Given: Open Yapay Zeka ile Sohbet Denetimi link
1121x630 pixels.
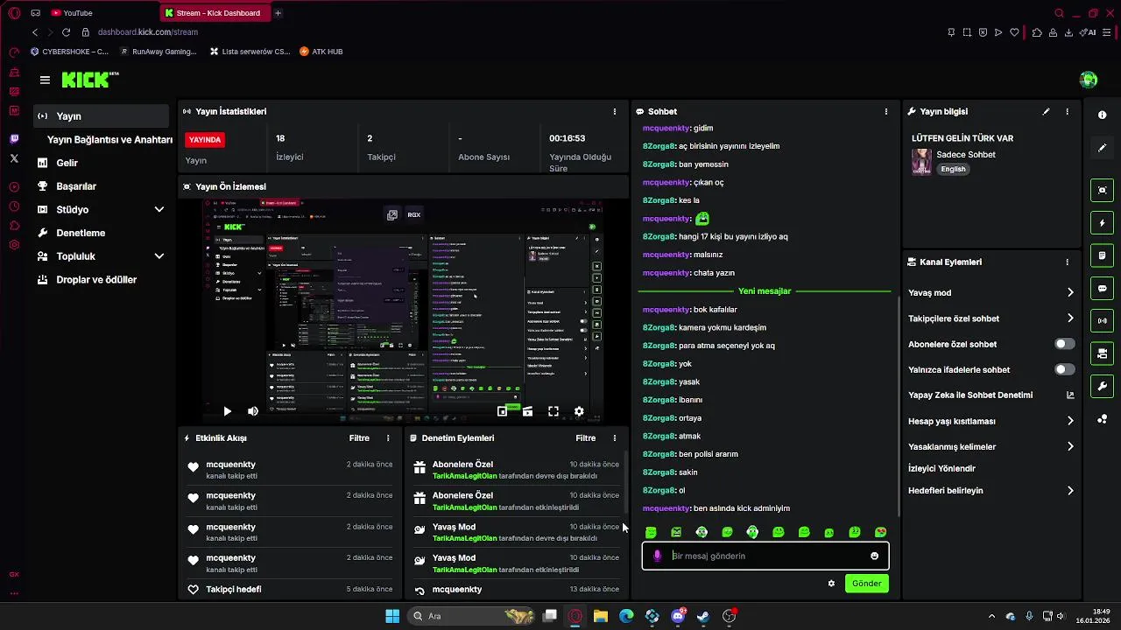Looking at the screenshot, I should pyautogui.click(x=970, y=395).
